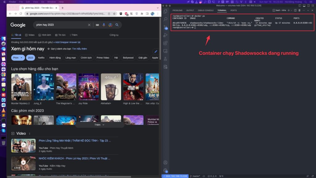
Task: Open Video section options menu
Action: 30,133
